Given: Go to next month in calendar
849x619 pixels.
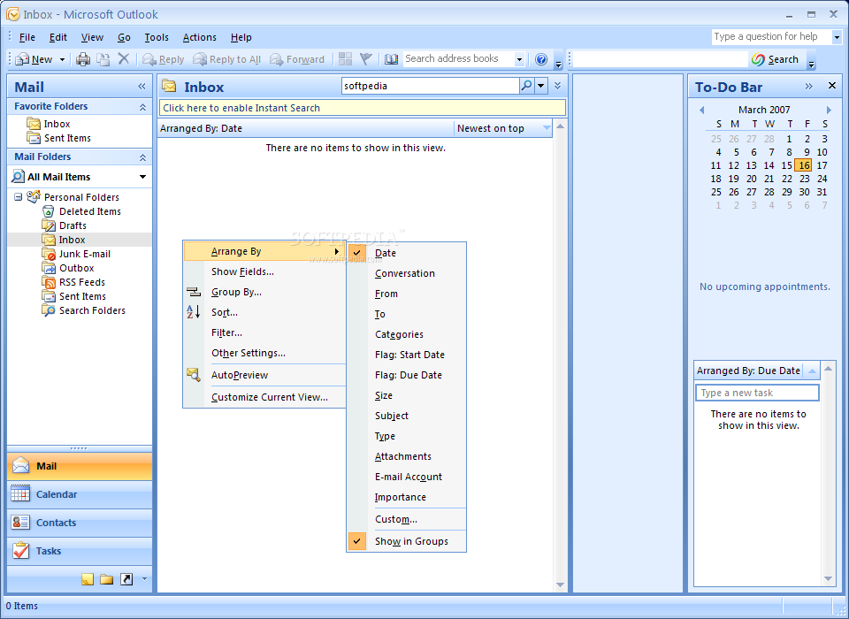Looking at the screenshot, I should click(828, 110).
